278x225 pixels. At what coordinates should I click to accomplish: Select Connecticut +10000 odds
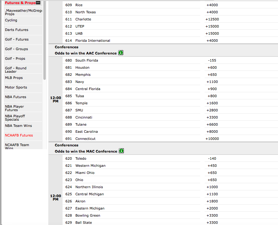(212, 139)
